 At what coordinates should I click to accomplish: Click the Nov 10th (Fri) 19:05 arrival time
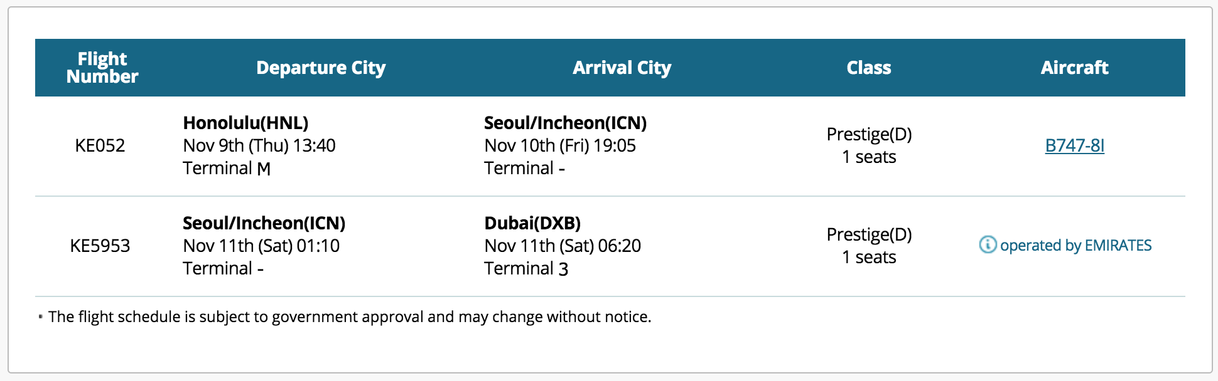[560, 145]
